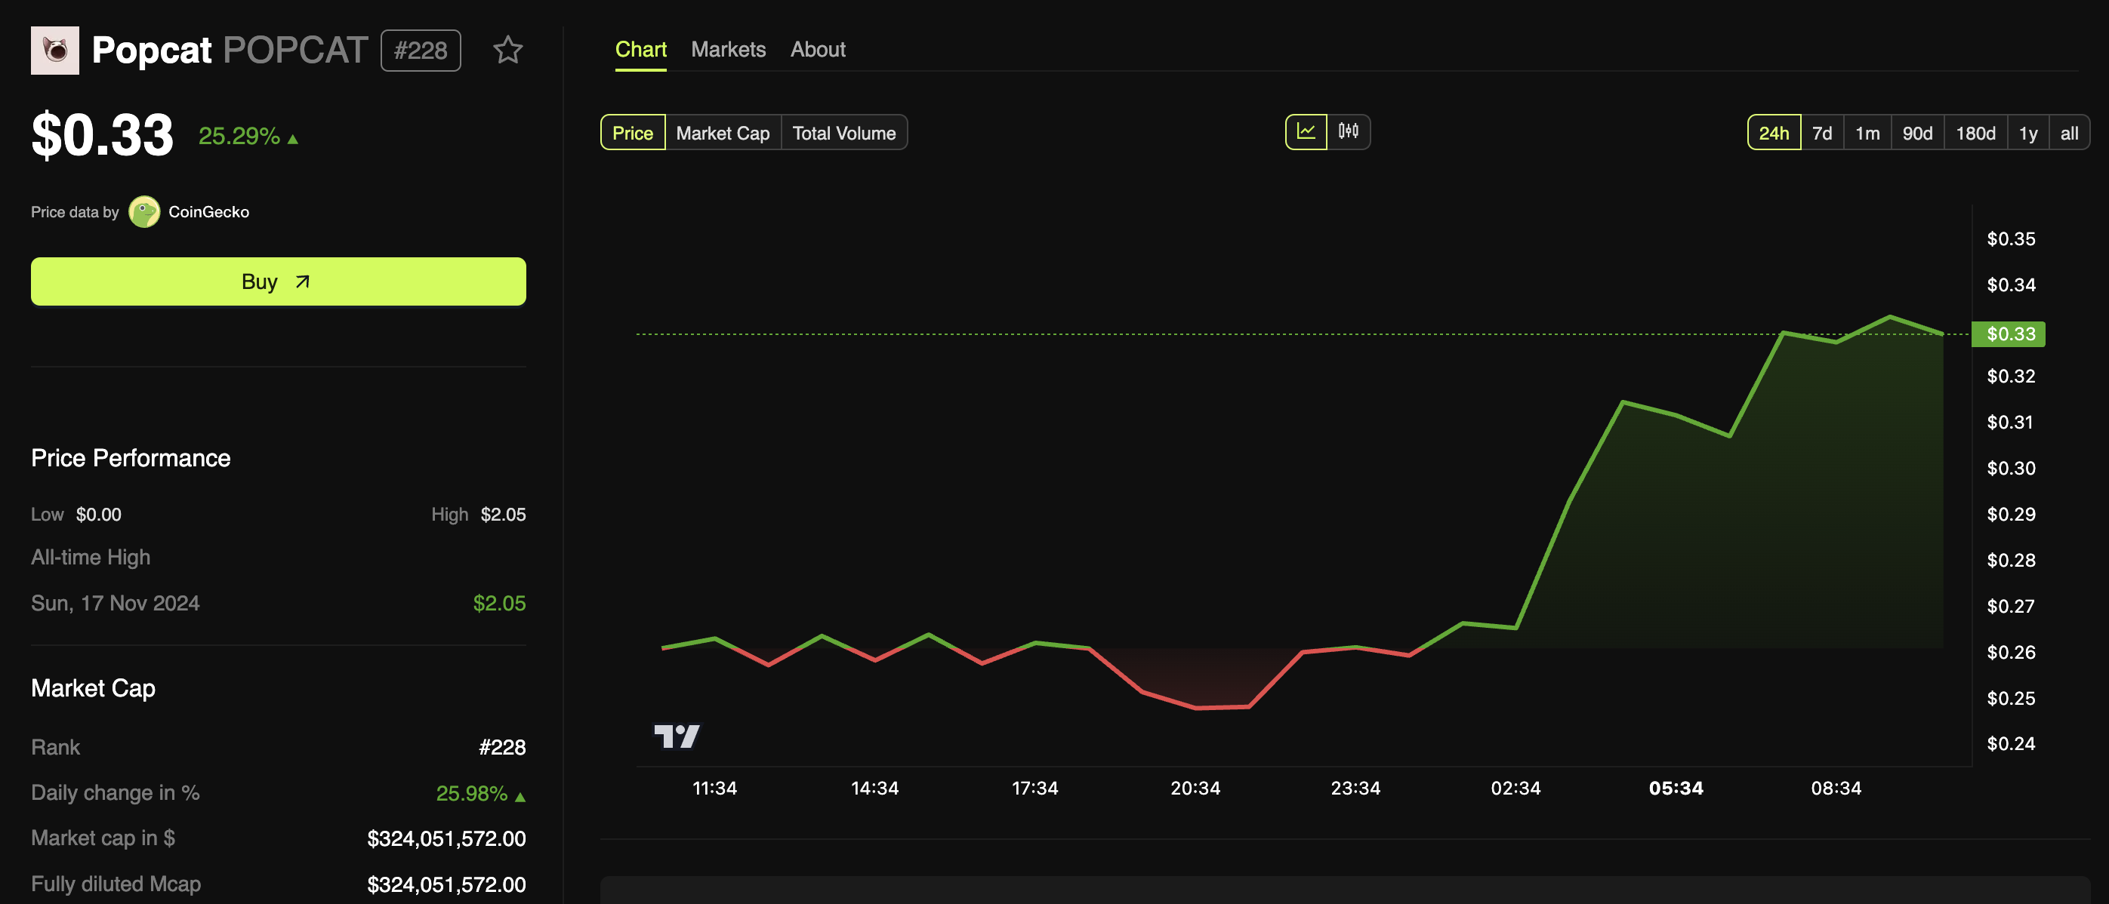
Task: Select the Market Cap view
Action: [723, 131]
